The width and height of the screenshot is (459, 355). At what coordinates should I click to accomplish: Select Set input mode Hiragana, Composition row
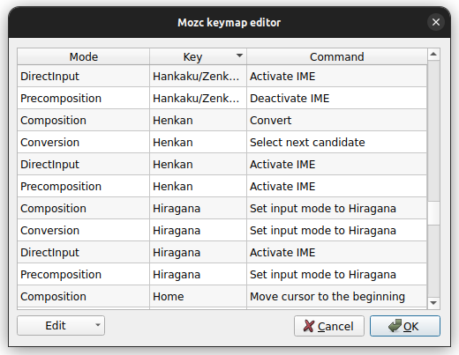pos(337,208)
